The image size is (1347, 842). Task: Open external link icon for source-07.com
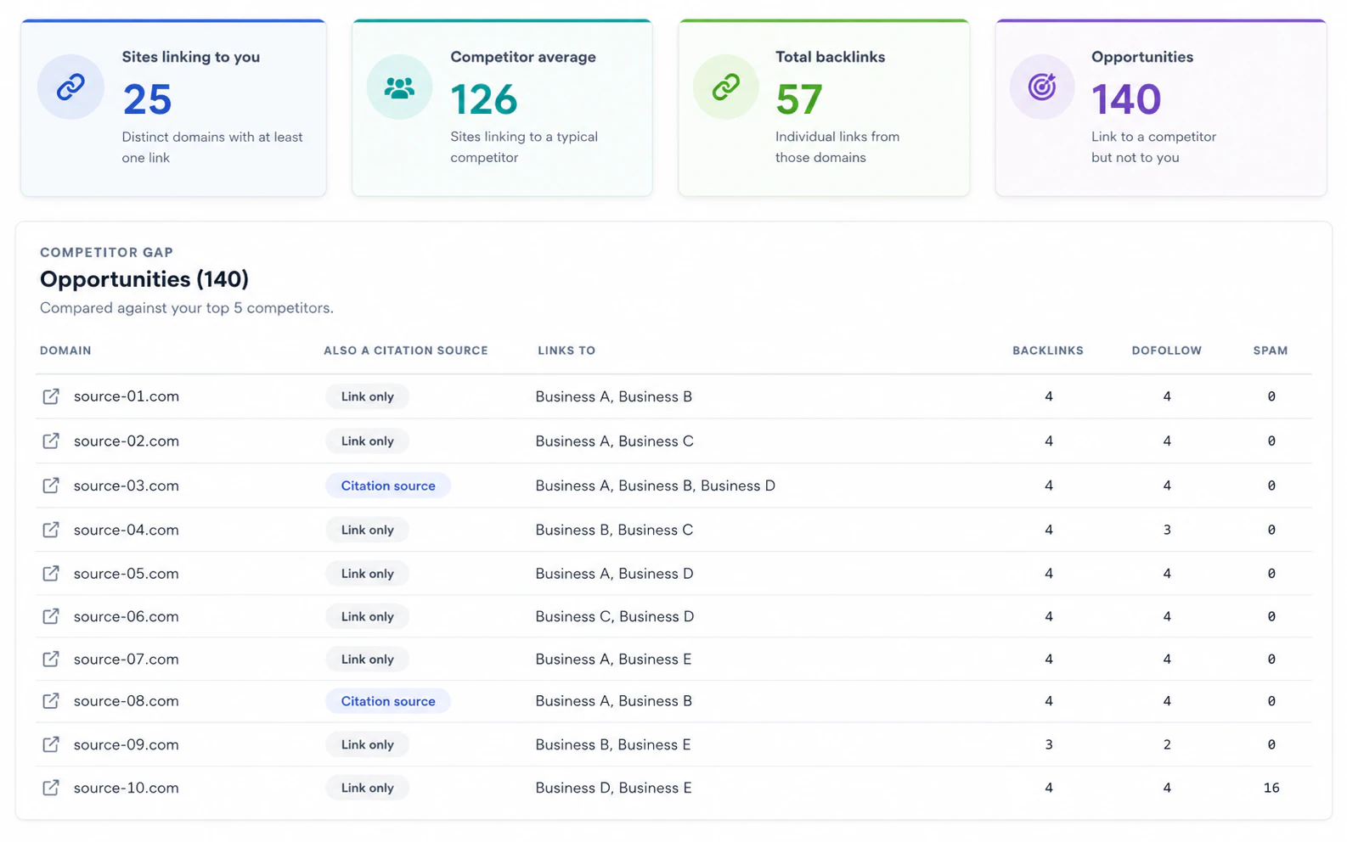[51, 659]
